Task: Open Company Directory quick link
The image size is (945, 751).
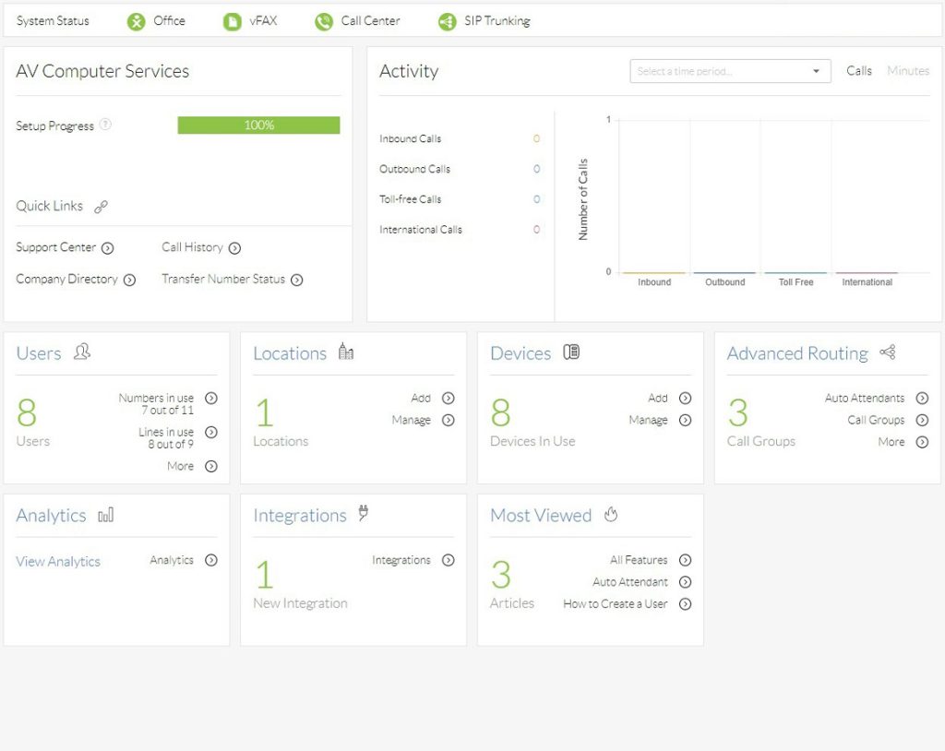Action: pyautogui.click(x=66, y=280)
